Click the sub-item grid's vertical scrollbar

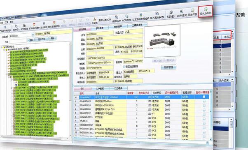(x=211, y=115)
